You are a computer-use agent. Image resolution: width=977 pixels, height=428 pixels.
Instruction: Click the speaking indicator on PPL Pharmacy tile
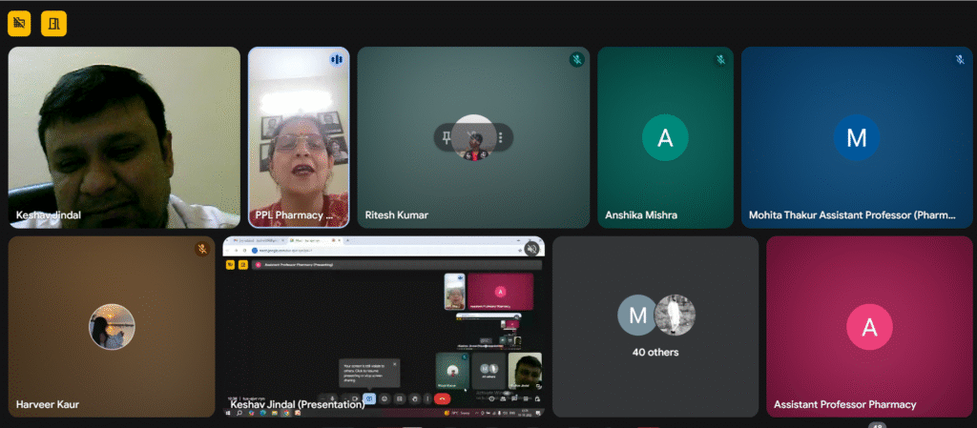tap(336, 59)
